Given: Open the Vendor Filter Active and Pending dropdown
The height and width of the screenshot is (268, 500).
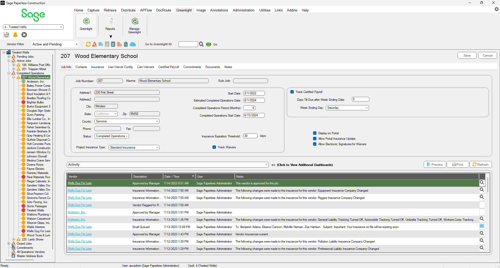Looking at the screenshot, I should point(55,44).
